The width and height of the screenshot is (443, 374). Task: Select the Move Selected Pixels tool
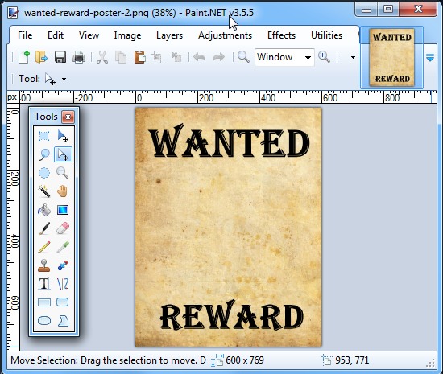pos(63,136)
